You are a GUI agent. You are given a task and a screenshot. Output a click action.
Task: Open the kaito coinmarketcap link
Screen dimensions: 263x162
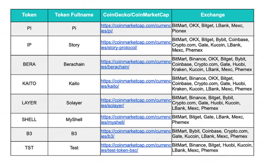136,83
